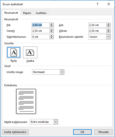Open the Käytä kohteeseen dropdown
This screenshot has width=115, height=137.
click(x=56, y=122)
